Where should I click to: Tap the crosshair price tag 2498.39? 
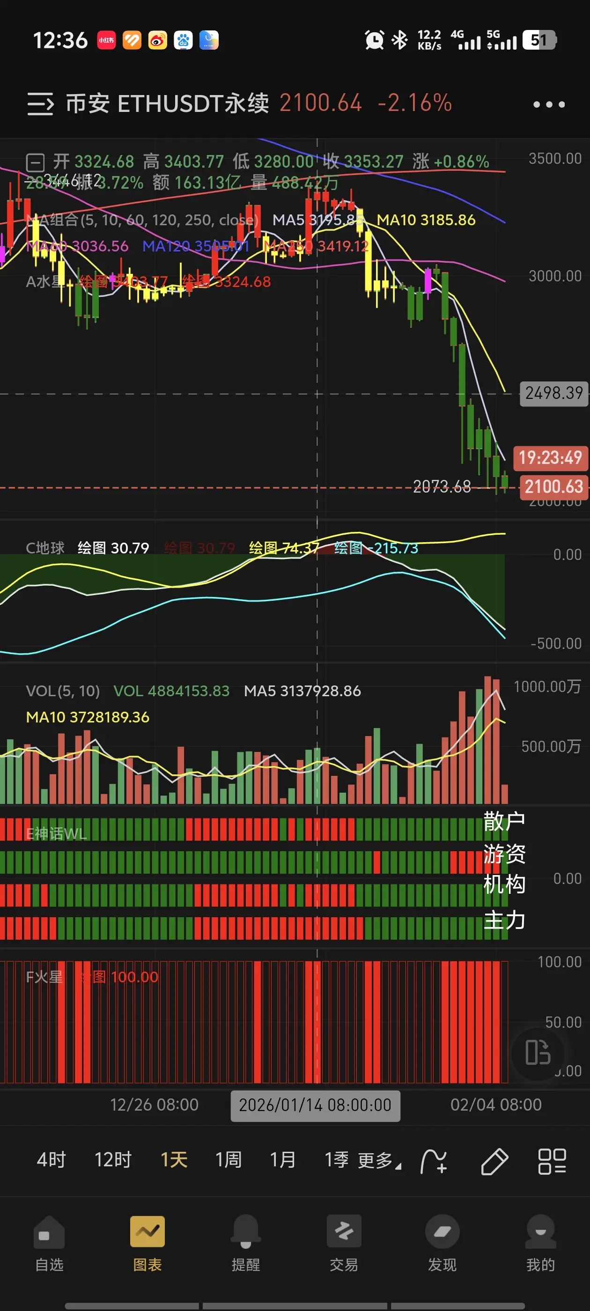(x=554, y=393)
